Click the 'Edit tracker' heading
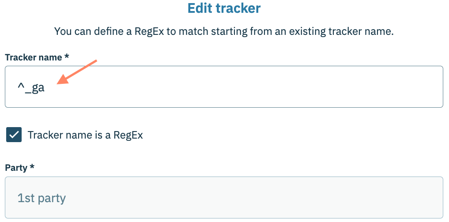The width and height of the screenshot is (449, 222). [224, 8]
